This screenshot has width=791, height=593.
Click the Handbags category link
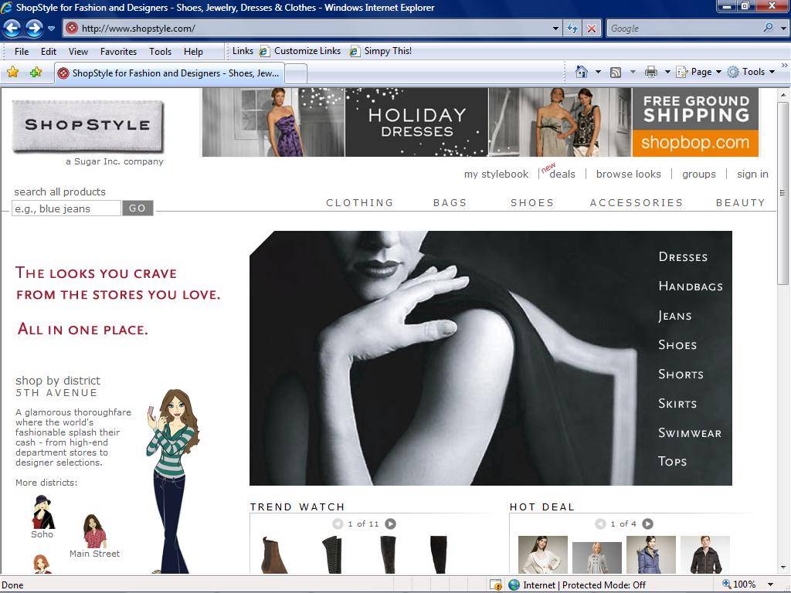pyautogui.click(x=690, y=286)
